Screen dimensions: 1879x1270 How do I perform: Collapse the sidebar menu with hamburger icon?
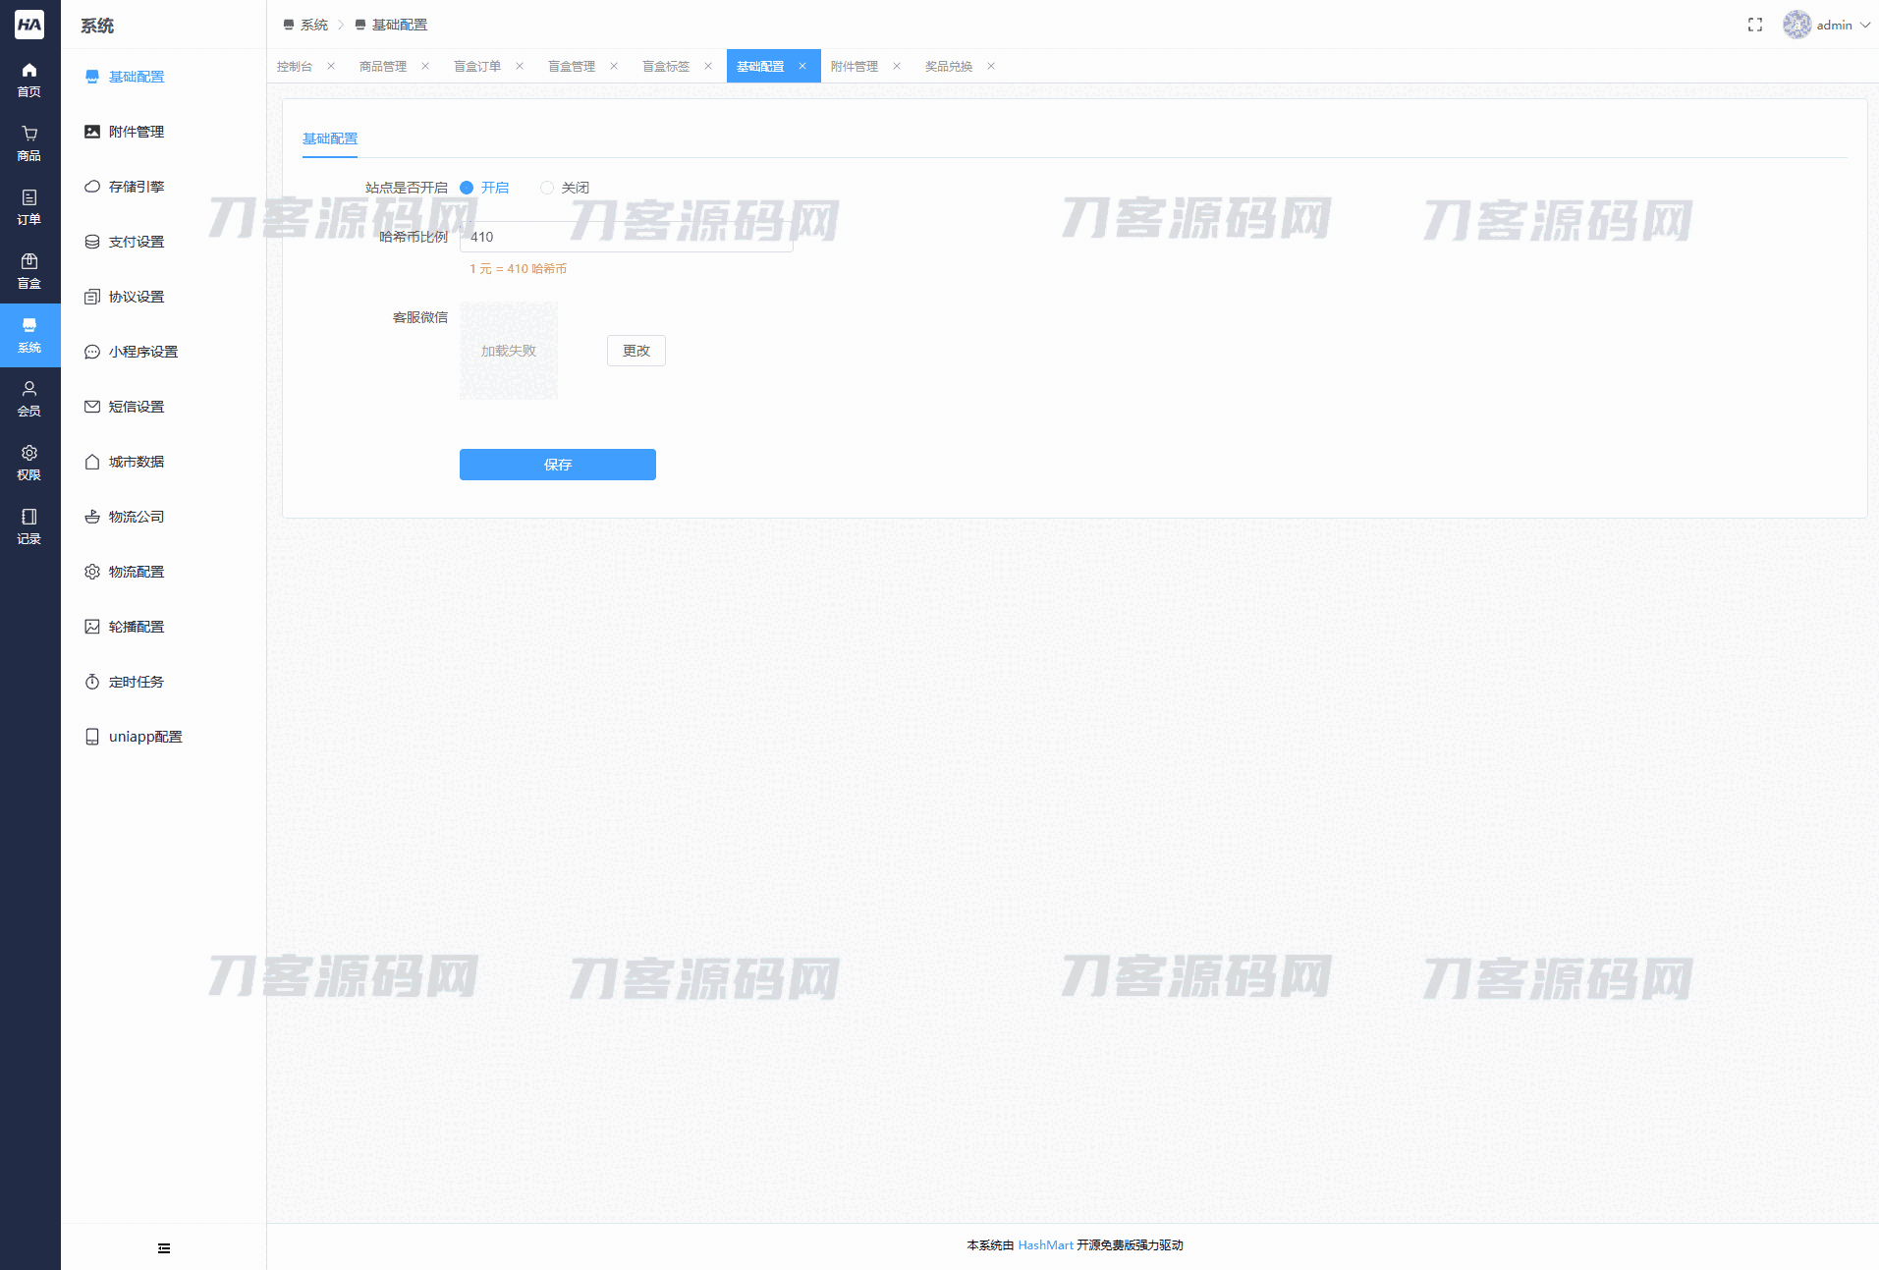(164, 1248)
